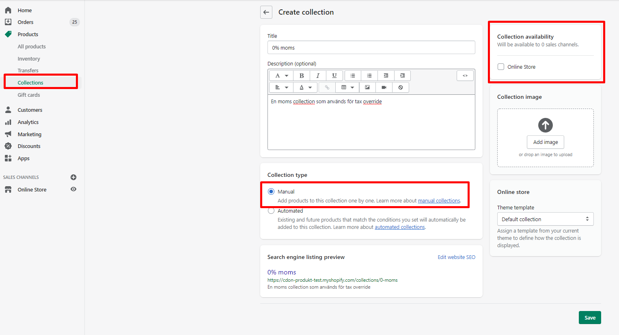Open the Theme template dropdown
This screenshot has width=619, height=335.
(545, 219)
